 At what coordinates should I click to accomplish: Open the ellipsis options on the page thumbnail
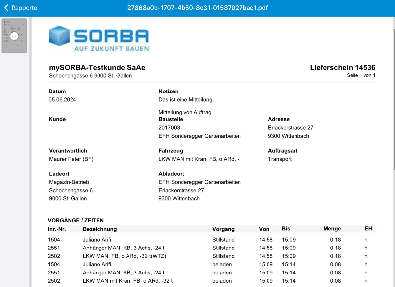click(14, 36)
